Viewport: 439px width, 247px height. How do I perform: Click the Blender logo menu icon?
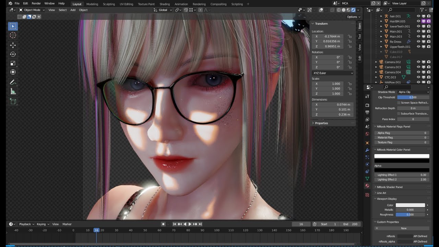pyautogui.click(x=10, y=3)
